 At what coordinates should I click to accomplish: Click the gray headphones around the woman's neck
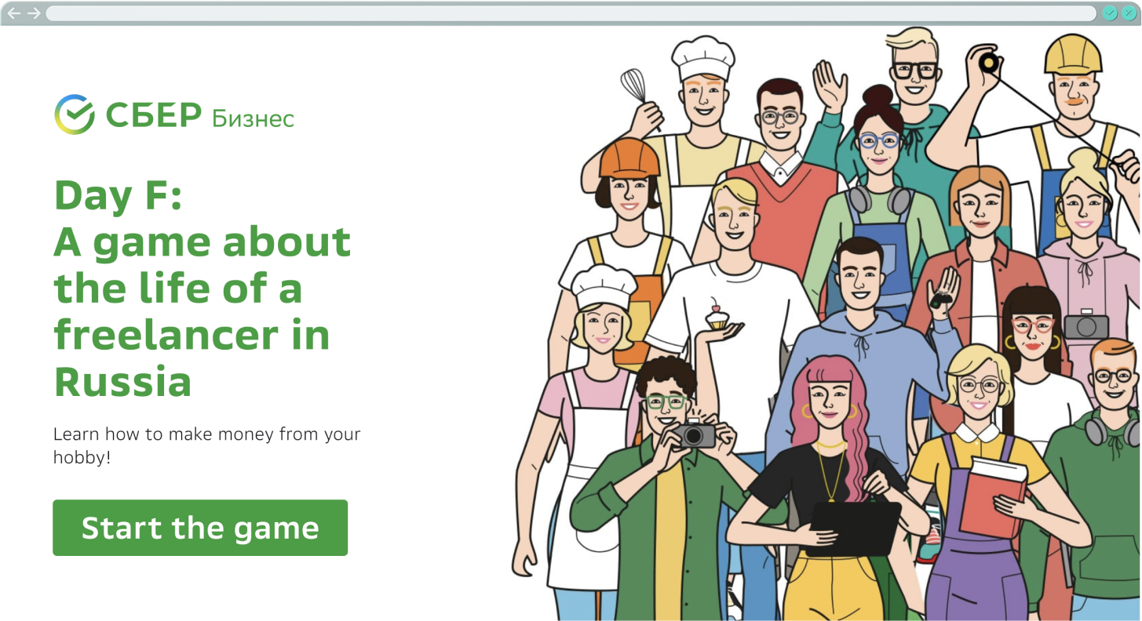[879, 200]
